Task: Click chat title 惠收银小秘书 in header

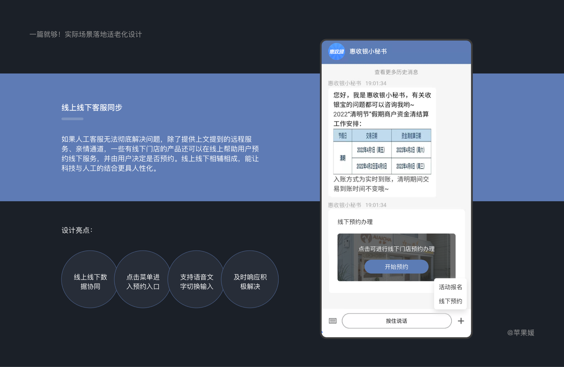Action: [368, 51]
